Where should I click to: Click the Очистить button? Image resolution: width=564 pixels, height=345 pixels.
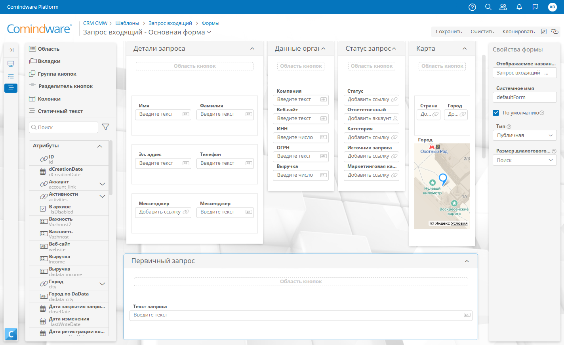point(482,32)
